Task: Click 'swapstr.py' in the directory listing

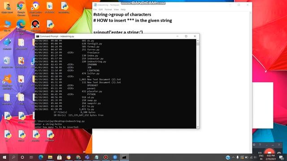Action: click(94, 103)
